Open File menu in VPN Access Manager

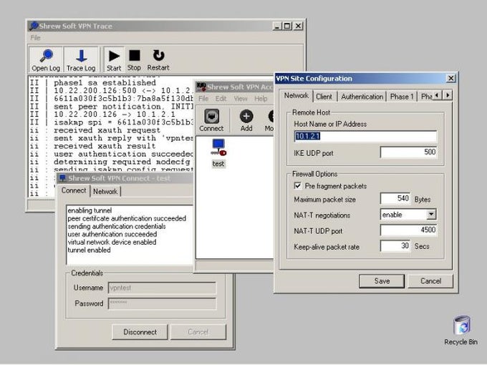(203, 99)
